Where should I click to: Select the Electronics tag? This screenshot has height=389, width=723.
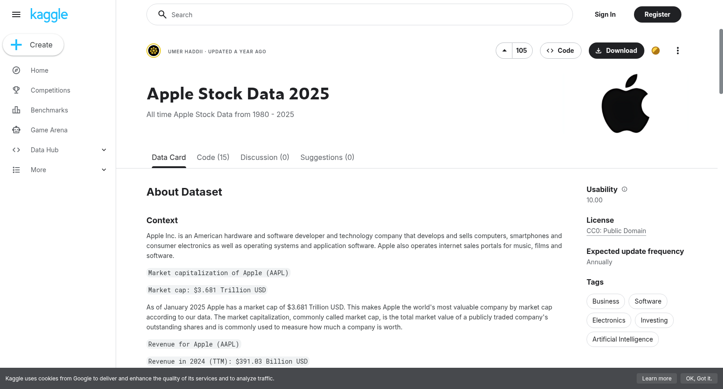[x=609, y=320]
